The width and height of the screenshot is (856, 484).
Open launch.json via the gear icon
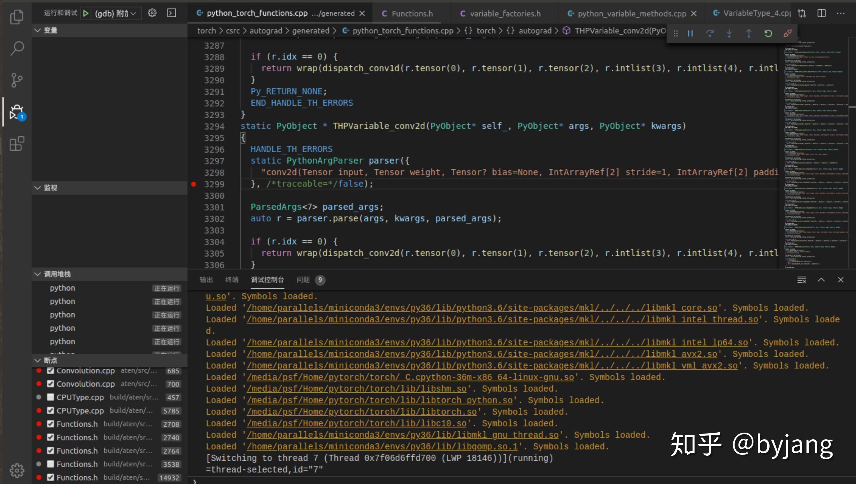152,13
